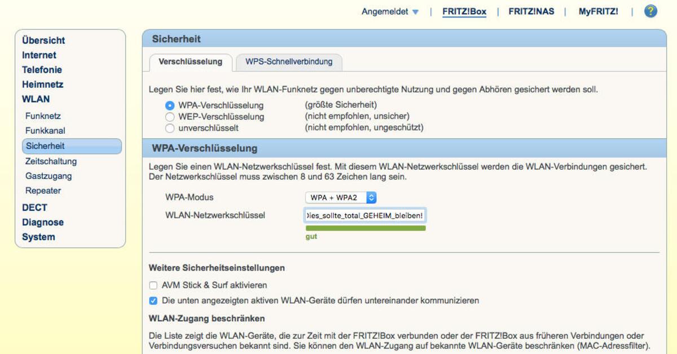Screen dimensions: 677x354
Task: Open the help question mark icon
Action: pyautogui.click(x=650, y=11)
